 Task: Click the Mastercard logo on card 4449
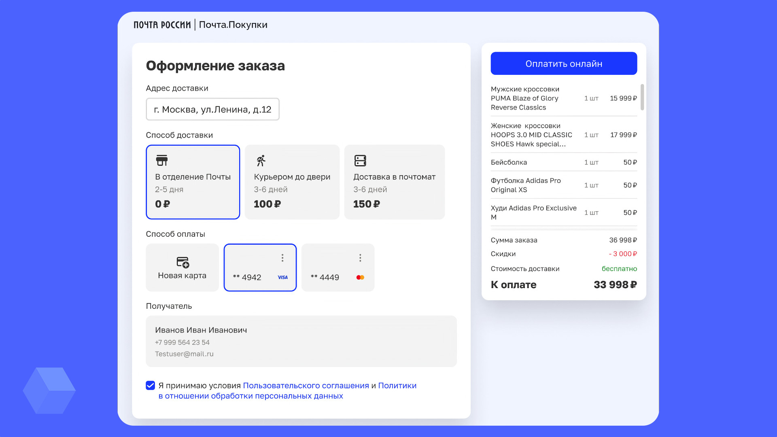[360, 277]
